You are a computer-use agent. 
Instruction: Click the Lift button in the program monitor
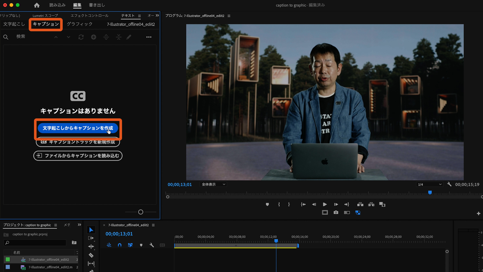click(x=360, y=205)
